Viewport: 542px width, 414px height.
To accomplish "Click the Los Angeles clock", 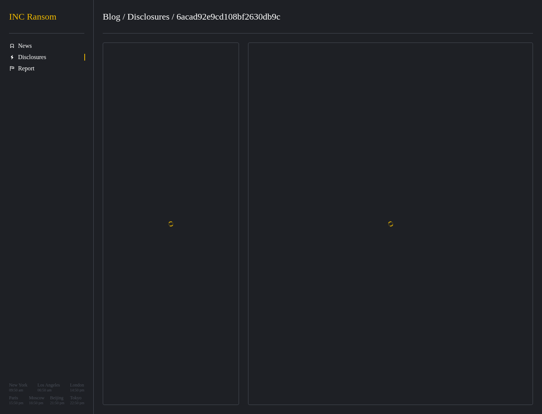I will coord(49,387).
